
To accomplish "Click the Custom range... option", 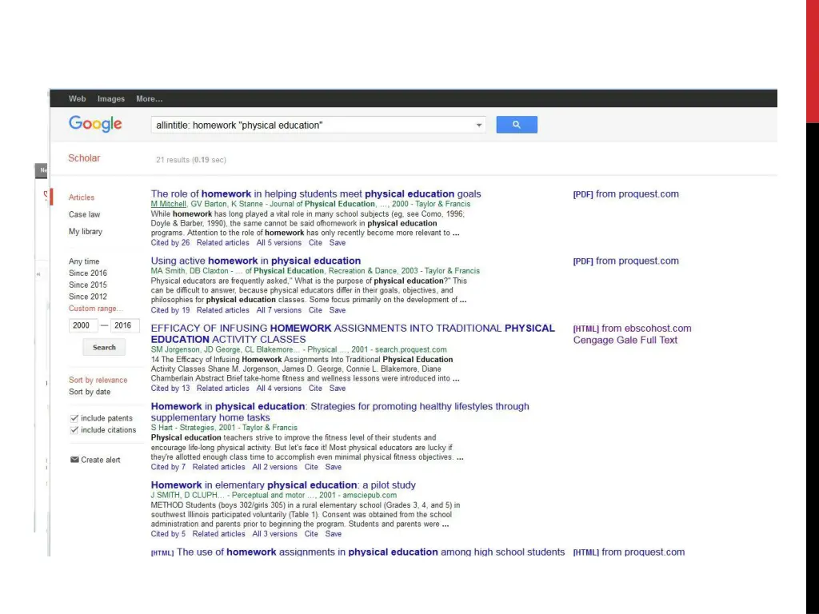I will [96, 309].
